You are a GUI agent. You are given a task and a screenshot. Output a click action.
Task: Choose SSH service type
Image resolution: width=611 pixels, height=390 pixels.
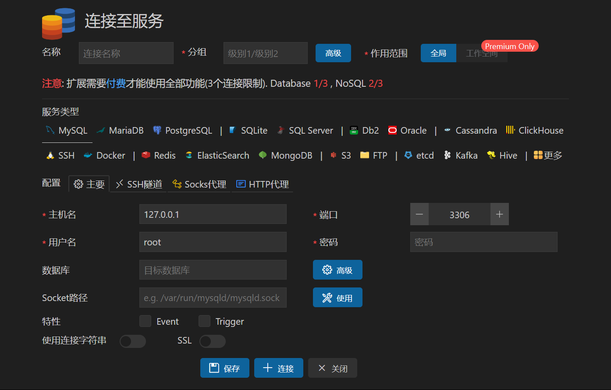[60, 156]
